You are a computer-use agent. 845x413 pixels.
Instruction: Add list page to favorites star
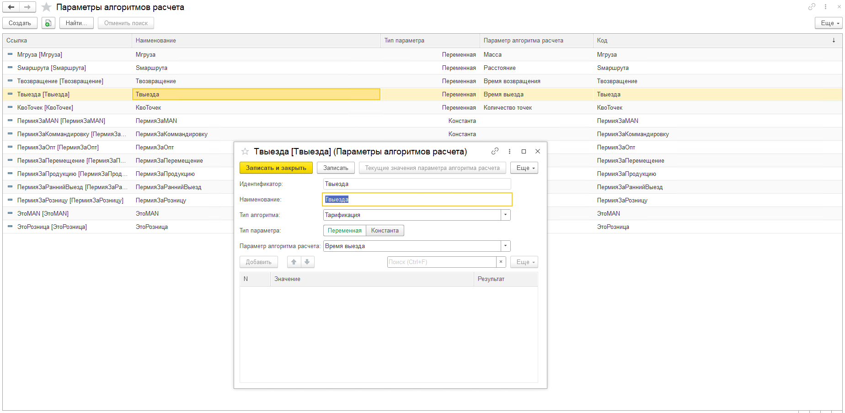(x=46, y=7)
